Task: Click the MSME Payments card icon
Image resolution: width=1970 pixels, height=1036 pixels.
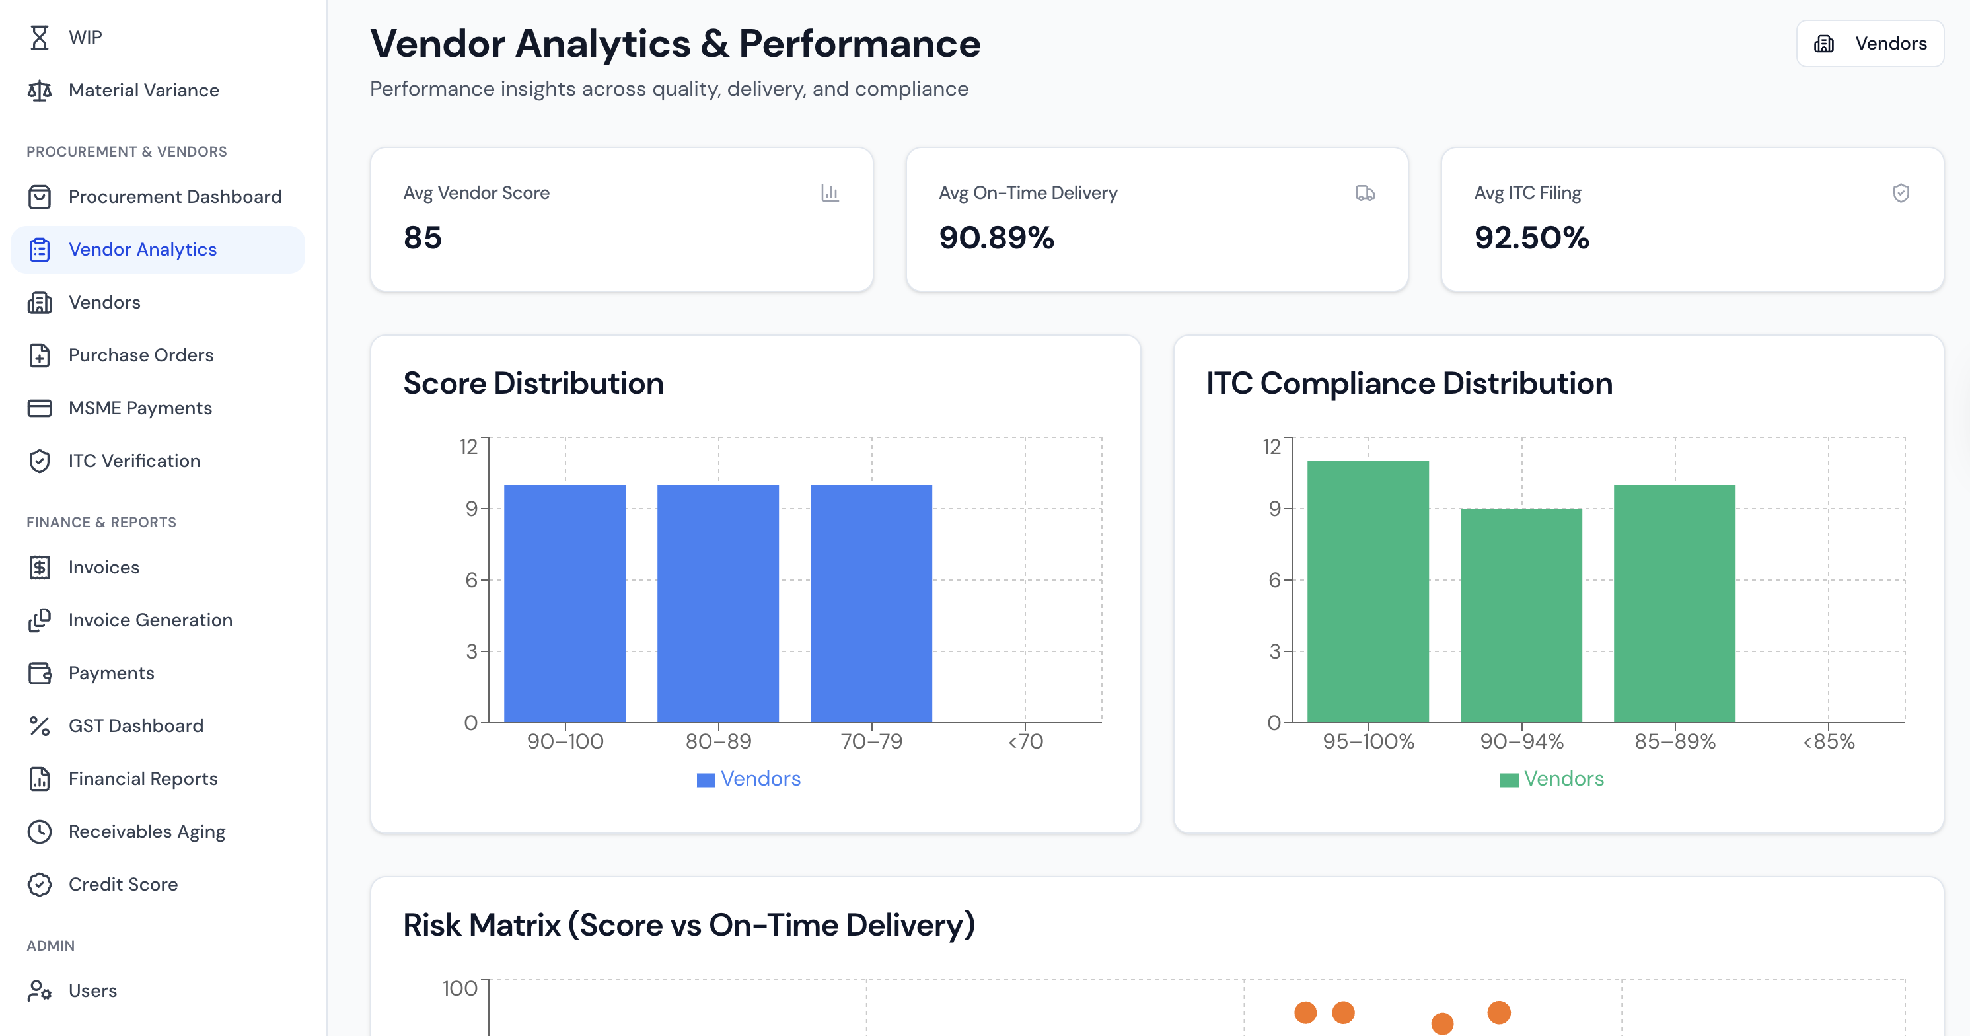Action: pos(40,408)
